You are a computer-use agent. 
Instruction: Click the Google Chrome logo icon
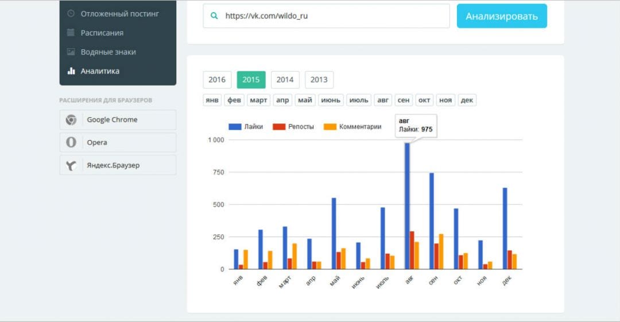[x=71, y=120]
